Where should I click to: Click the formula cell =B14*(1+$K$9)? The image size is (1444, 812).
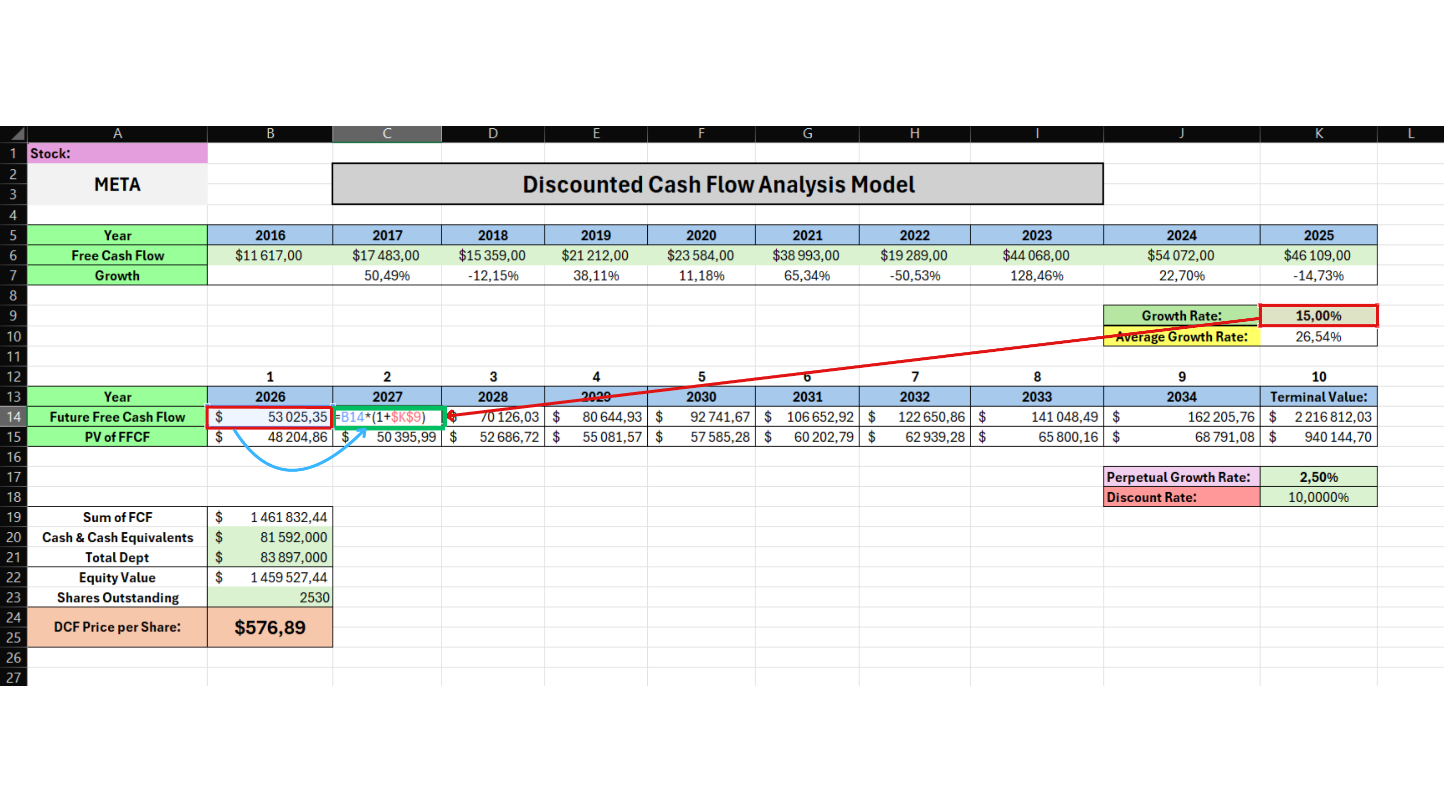387,417
